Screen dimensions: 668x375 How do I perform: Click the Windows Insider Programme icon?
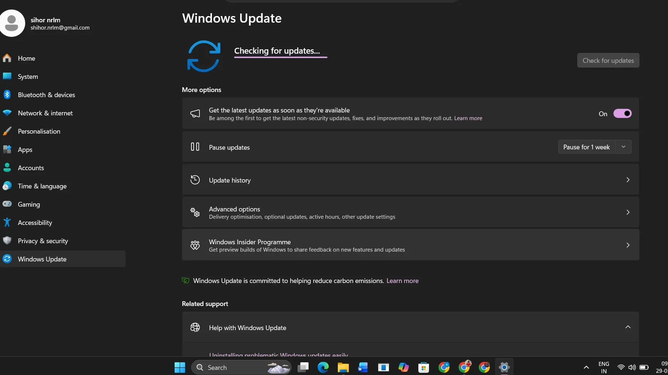(195, 245)
